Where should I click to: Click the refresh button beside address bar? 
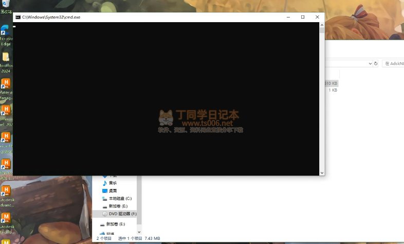[x=376, y=63]
